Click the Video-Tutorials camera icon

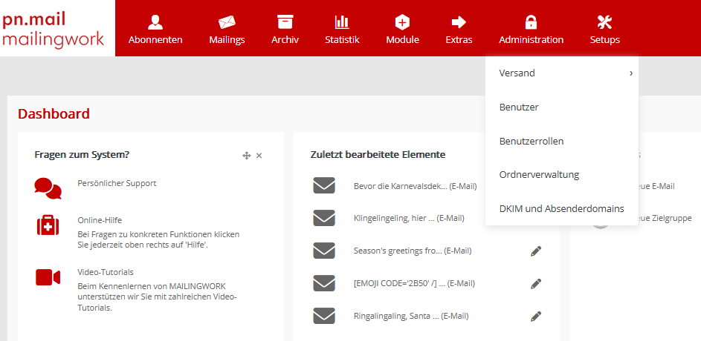[48, 277]
